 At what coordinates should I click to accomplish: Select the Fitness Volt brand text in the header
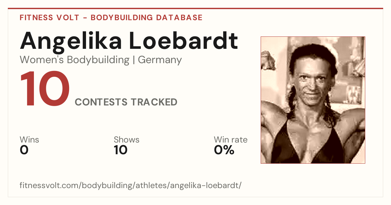50,18
